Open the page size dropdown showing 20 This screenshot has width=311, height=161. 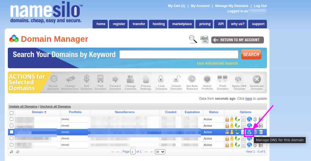pos(160,152)
